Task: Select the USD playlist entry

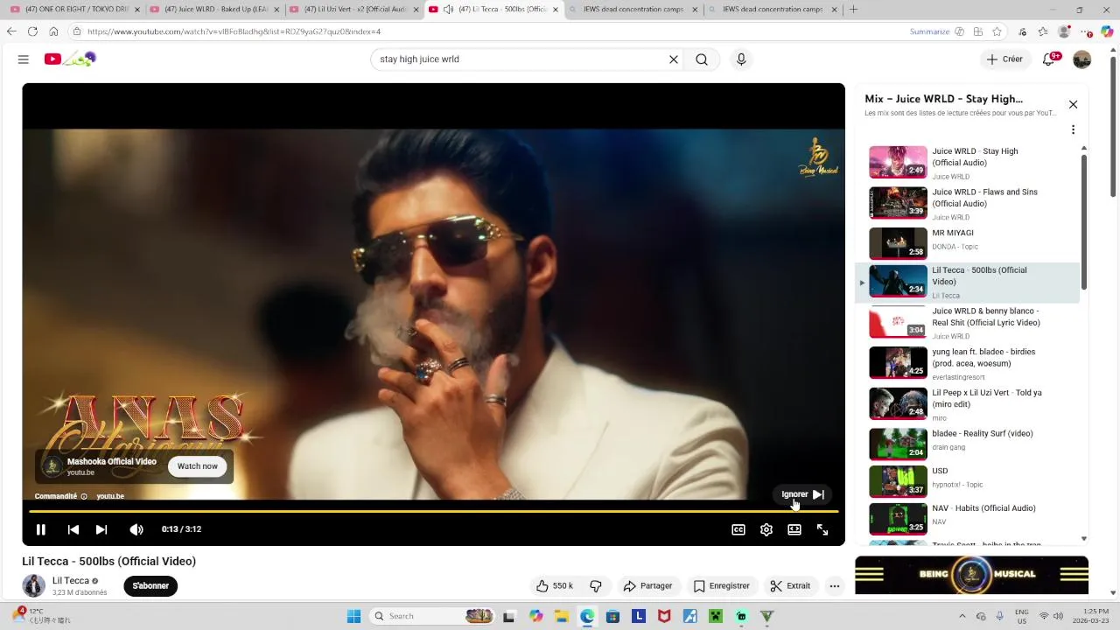Action: point(967,481)
